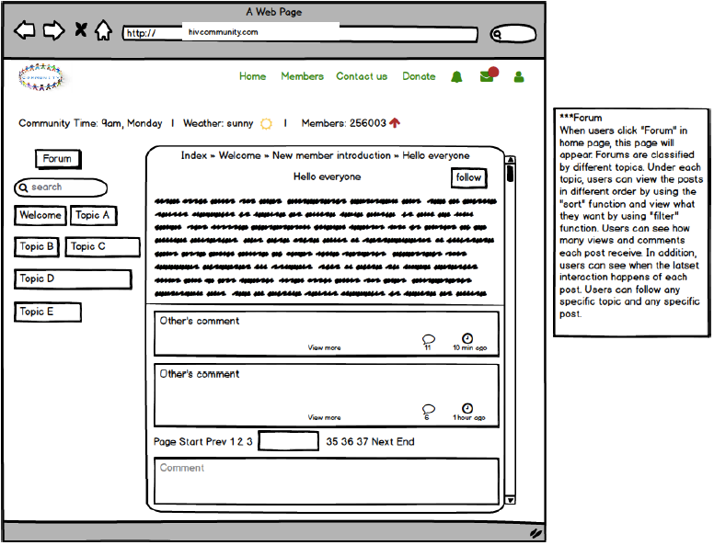Open the user profile icon
The width and height of the screenshot is (714, 545).
519,77
